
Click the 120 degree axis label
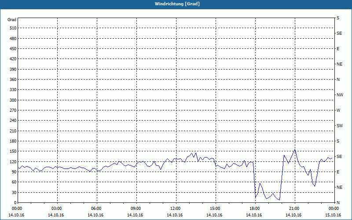point(13,161)
